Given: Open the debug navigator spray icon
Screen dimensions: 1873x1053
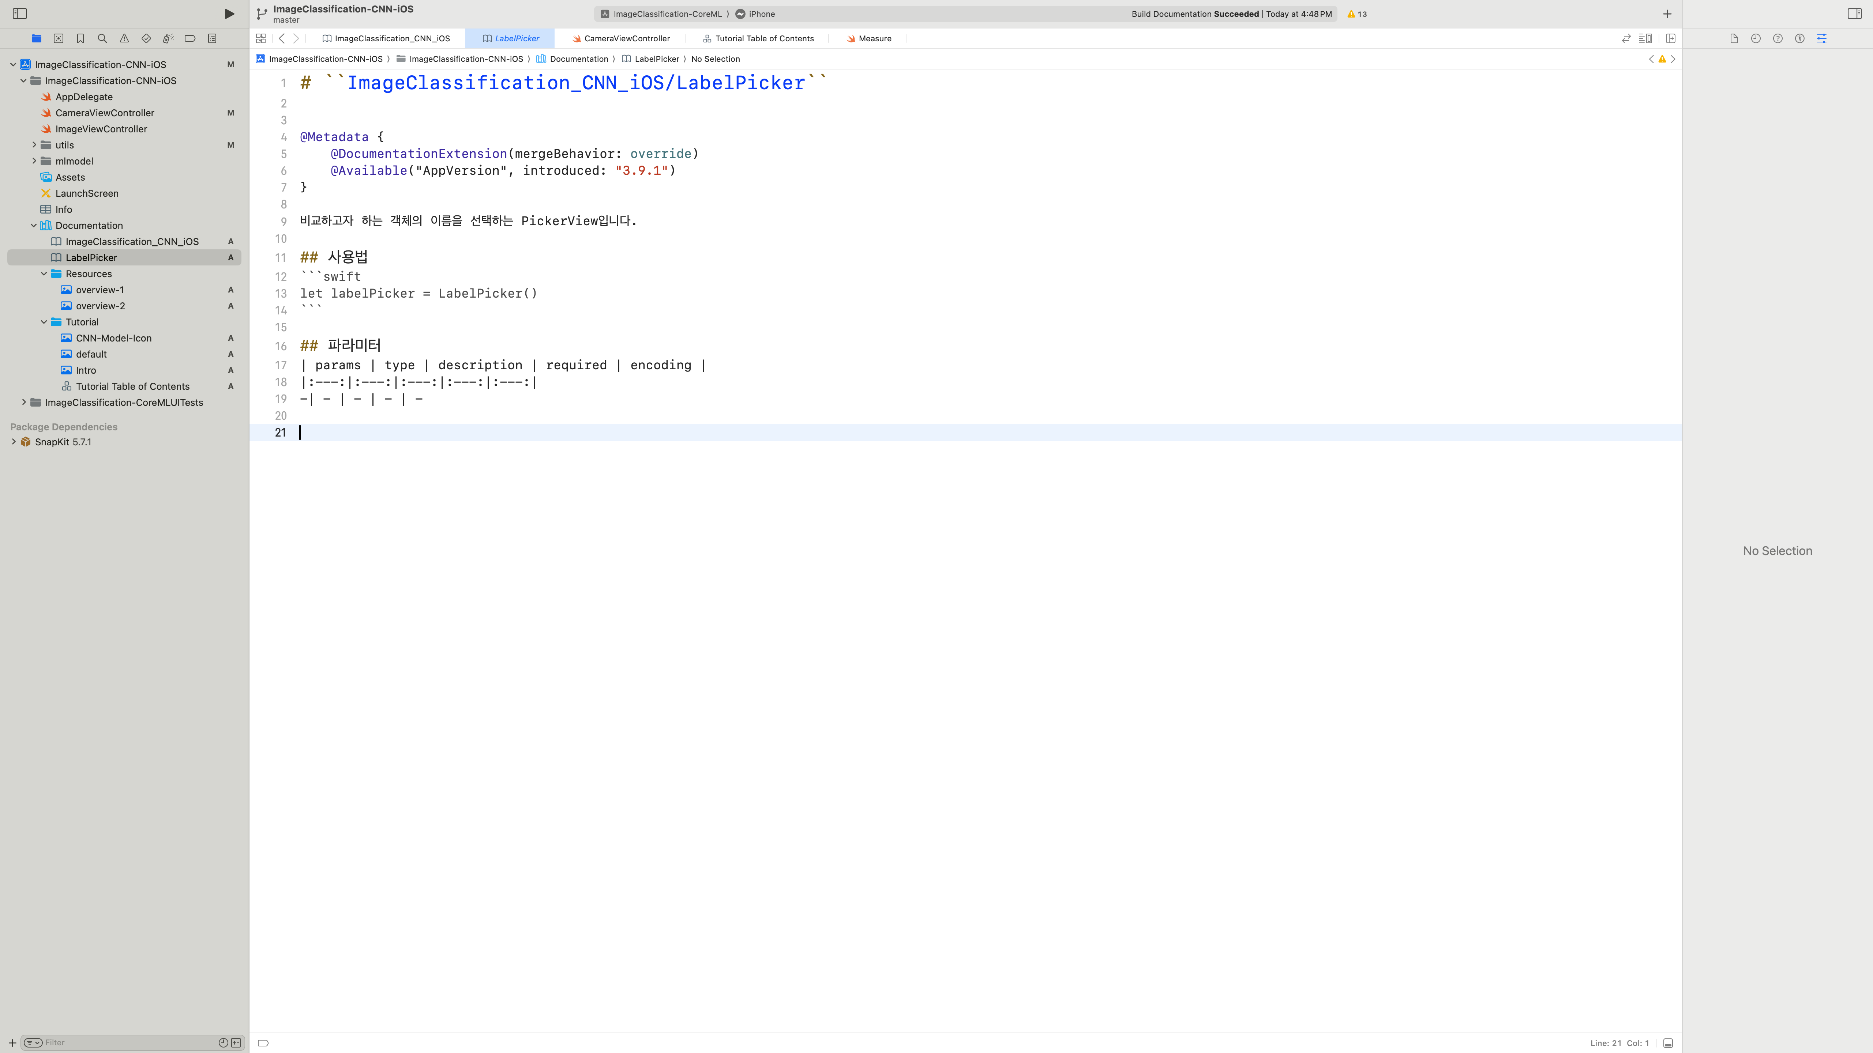Looking at the screenshot, I should point(168,38).
